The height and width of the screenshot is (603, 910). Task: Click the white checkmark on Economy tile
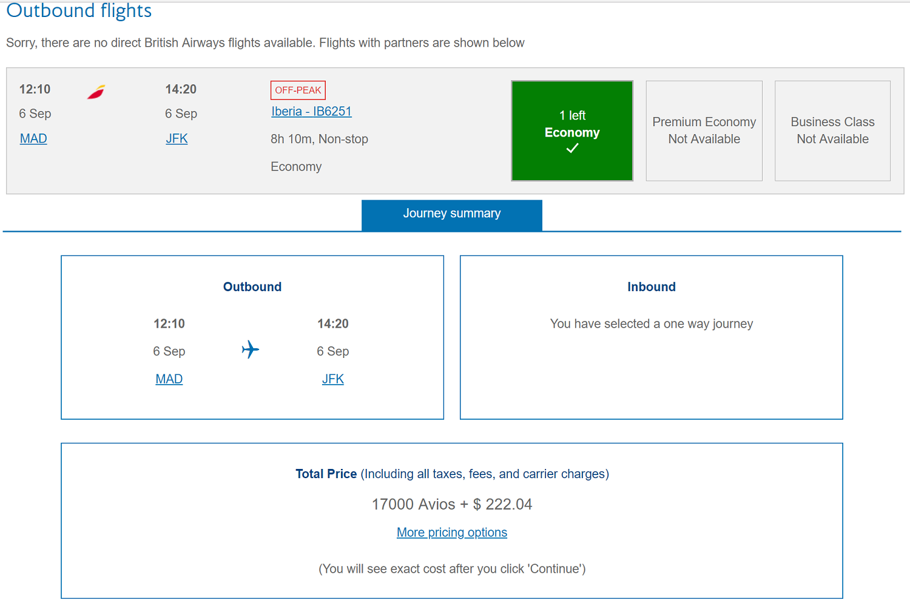(572, 149)
